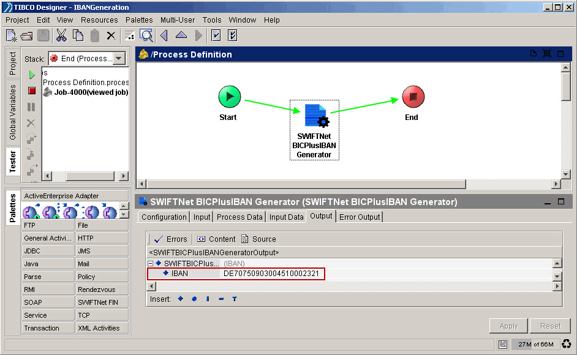Click first adapter icon in ActiveEnterprise palette
The width and height of the screenshot is (577, 355).
(31, 212)
